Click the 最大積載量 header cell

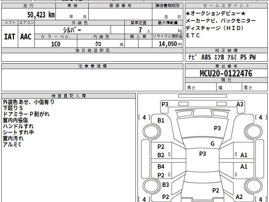tap(167, 23)
